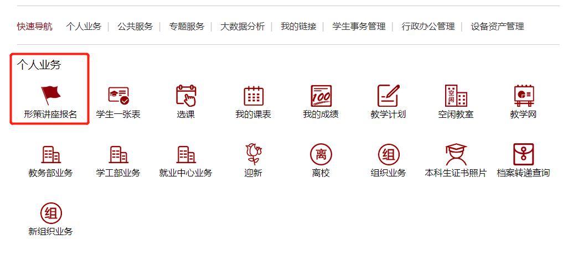Click the 新组织业务 text label
568x255 pixels.
[50, 232]
